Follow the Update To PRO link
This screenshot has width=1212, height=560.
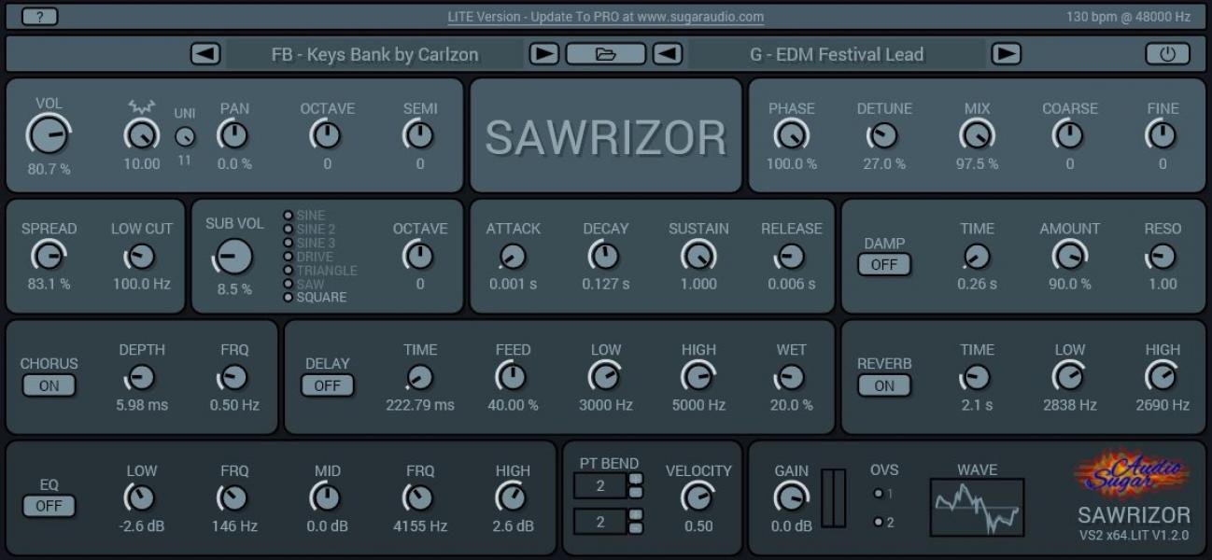[x=605, y=17]
